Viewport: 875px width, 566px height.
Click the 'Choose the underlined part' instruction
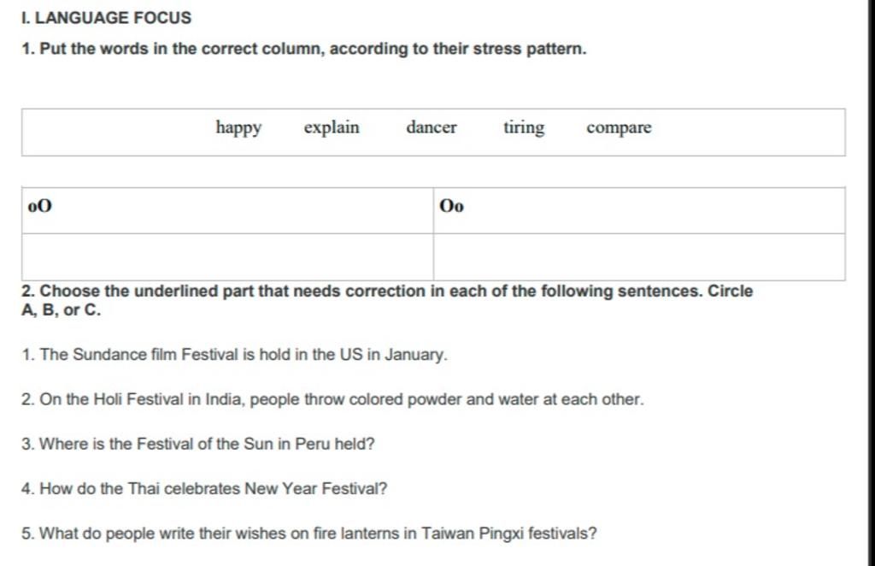[x=387, y=300]
